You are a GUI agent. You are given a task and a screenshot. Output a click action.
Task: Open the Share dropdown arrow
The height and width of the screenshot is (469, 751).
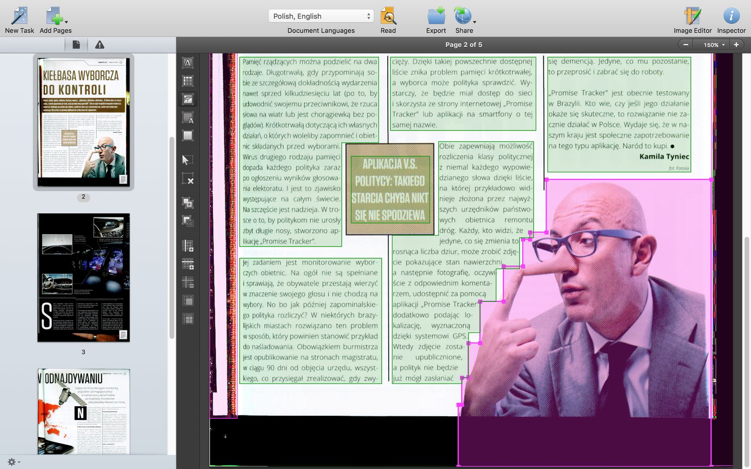(x=475, y=22)
